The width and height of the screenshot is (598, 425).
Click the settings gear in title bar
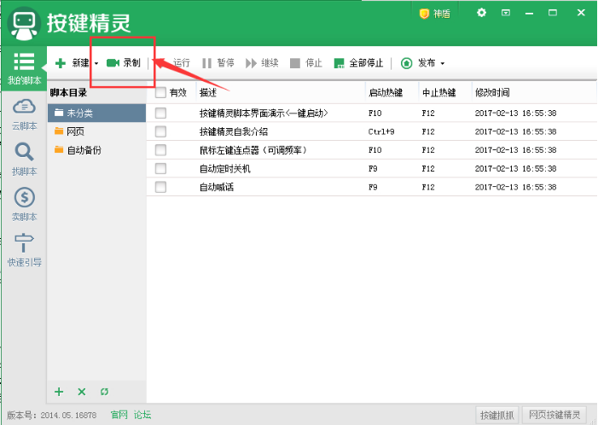(482, 13)
